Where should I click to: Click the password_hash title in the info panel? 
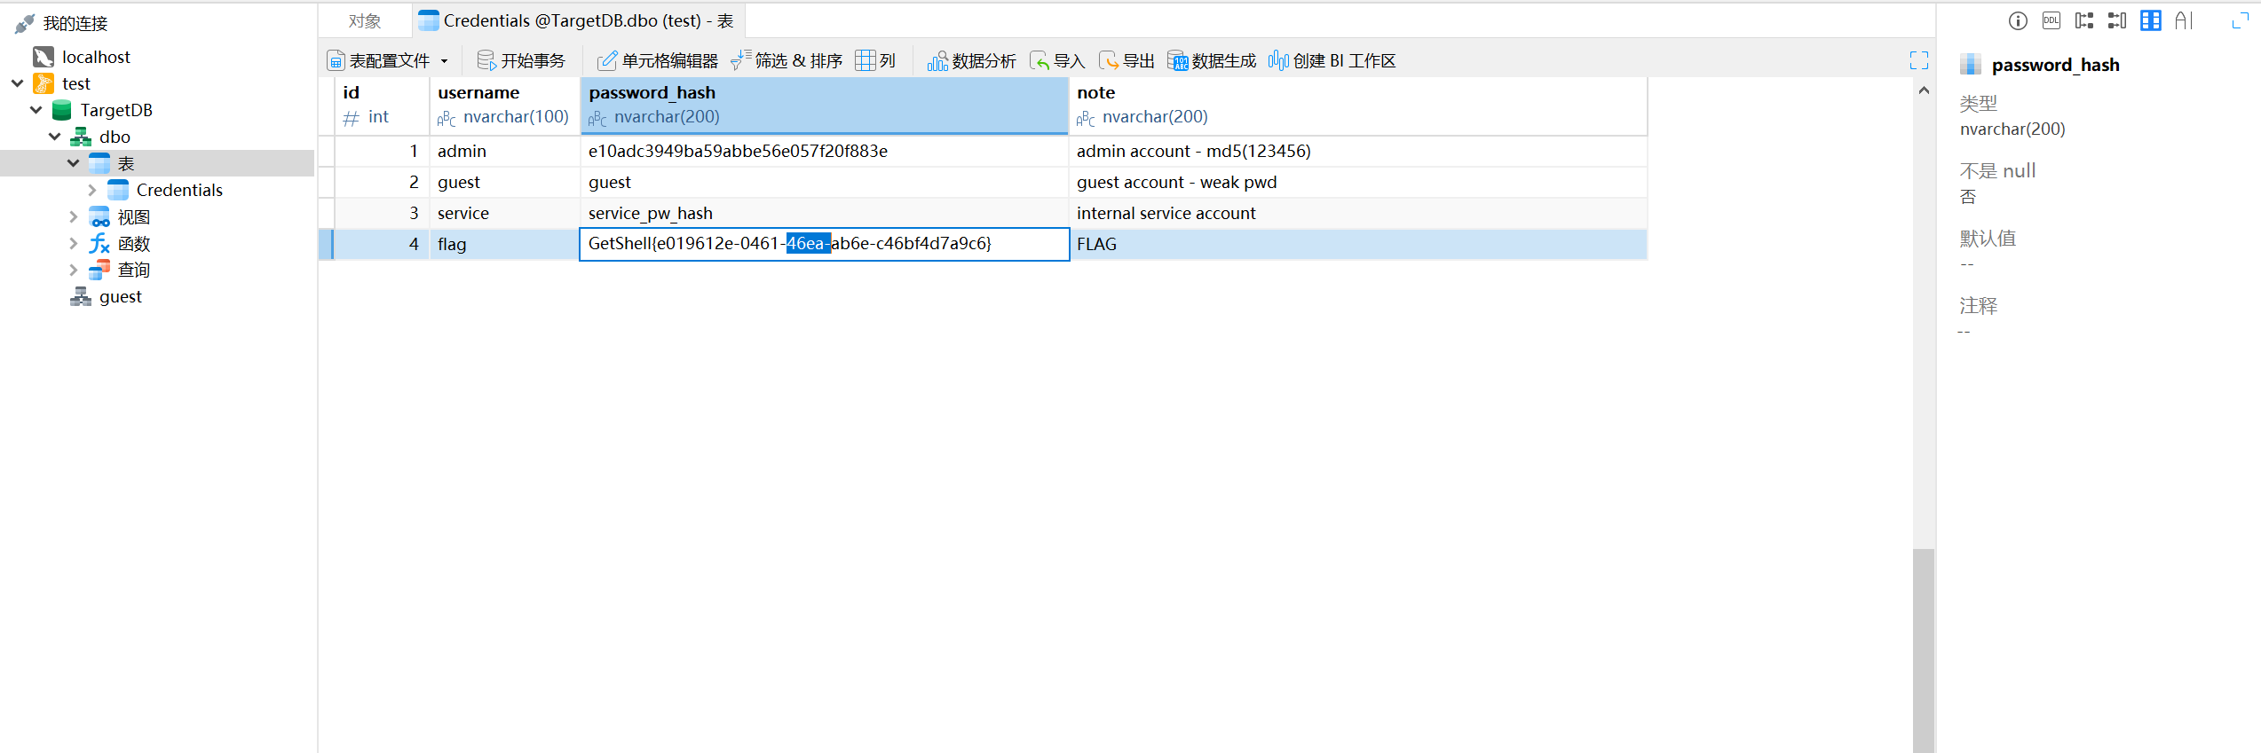pos(2055,65)
